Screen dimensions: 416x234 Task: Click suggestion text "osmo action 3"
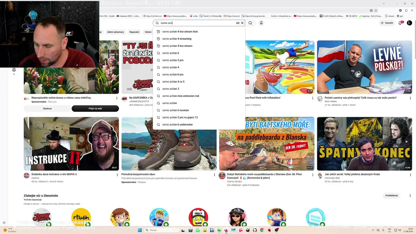pos(171,89)
